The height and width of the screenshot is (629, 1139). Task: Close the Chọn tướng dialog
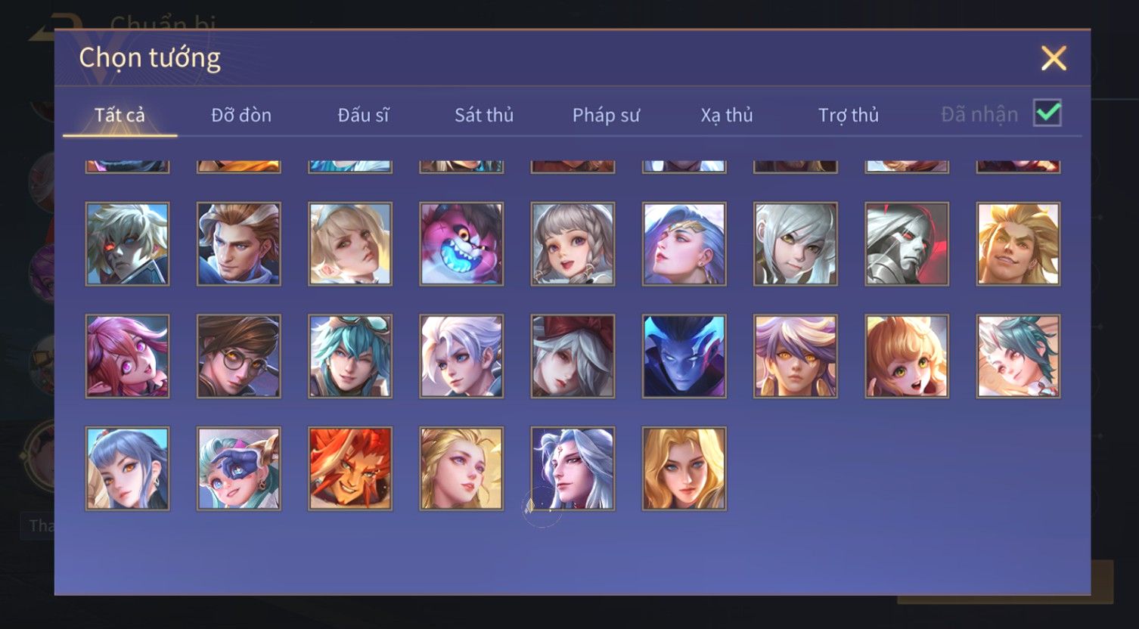(1054, 58)
